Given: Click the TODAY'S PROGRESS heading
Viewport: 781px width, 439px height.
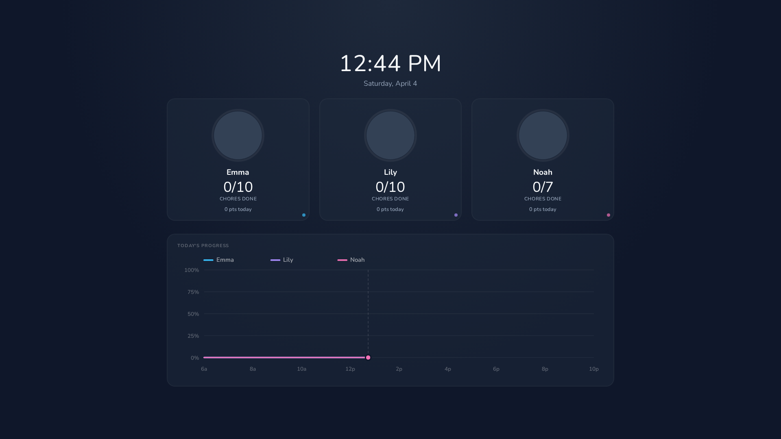Looking at the screenshot, I should pyautogui.click(x=203, y=246).
